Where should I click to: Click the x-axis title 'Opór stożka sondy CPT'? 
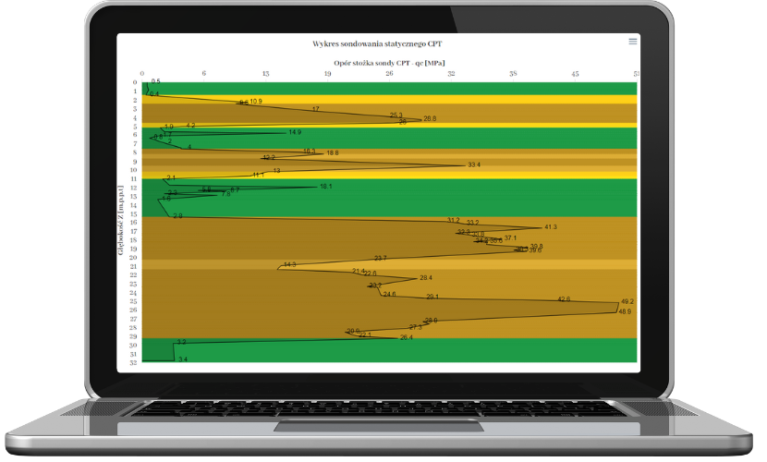pyautogui.click(x=378, y=63)
